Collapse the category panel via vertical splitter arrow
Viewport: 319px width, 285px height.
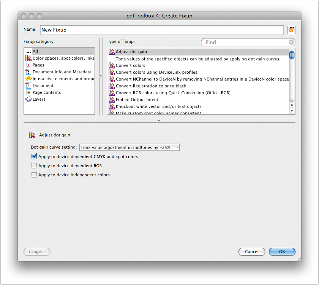pyautogui.click(x=101, y=76)
